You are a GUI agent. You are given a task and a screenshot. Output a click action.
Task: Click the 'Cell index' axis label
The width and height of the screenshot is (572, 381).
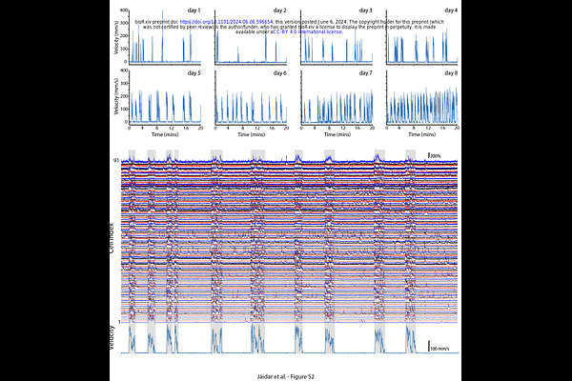click(112, 238)
